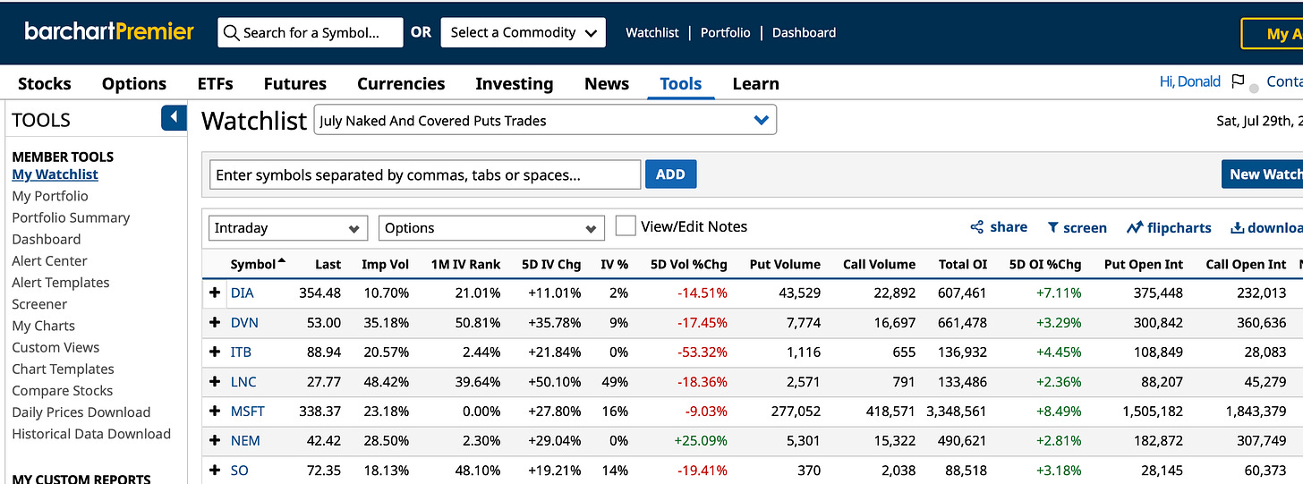Click the barchart Premier logo
This screenshot has width=1303, height=484.
click(109, 31)
